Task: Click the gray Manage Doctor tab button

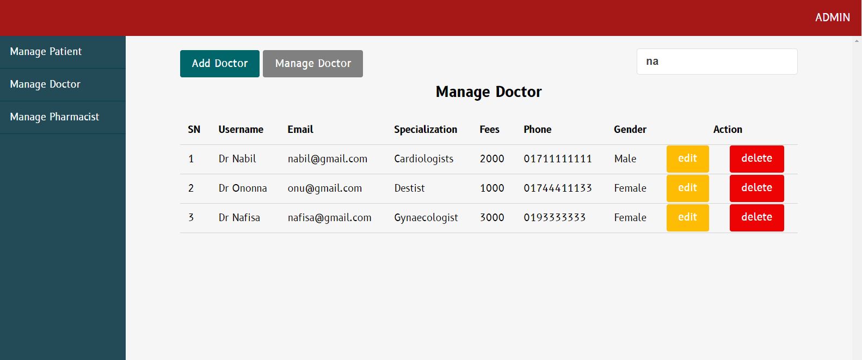Action: [x=313, y=64]
